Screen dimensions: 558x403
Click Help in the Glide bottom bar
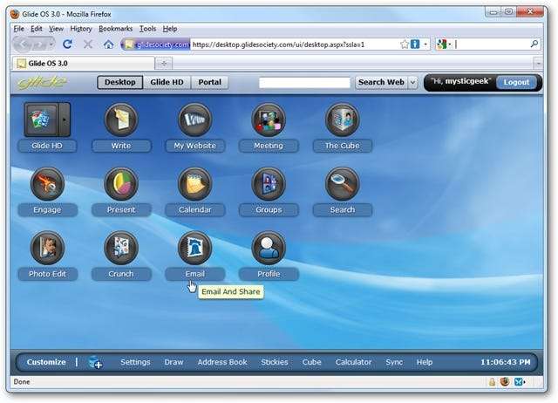tap(425, 362)
